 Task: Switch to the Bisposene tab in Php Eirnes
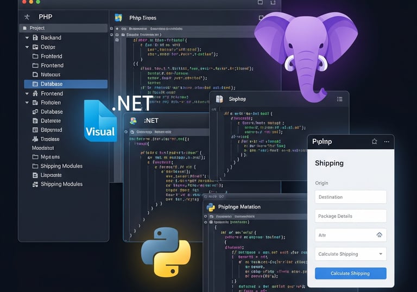click(138, 29)
